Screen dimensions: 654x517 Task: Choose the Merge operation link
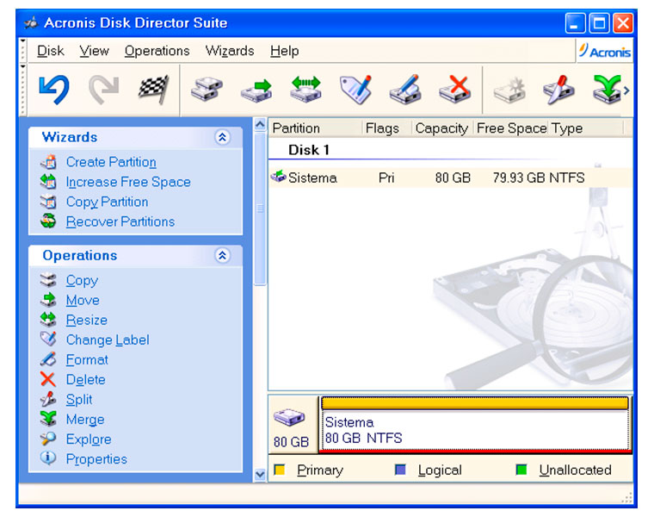click(85, 420)
